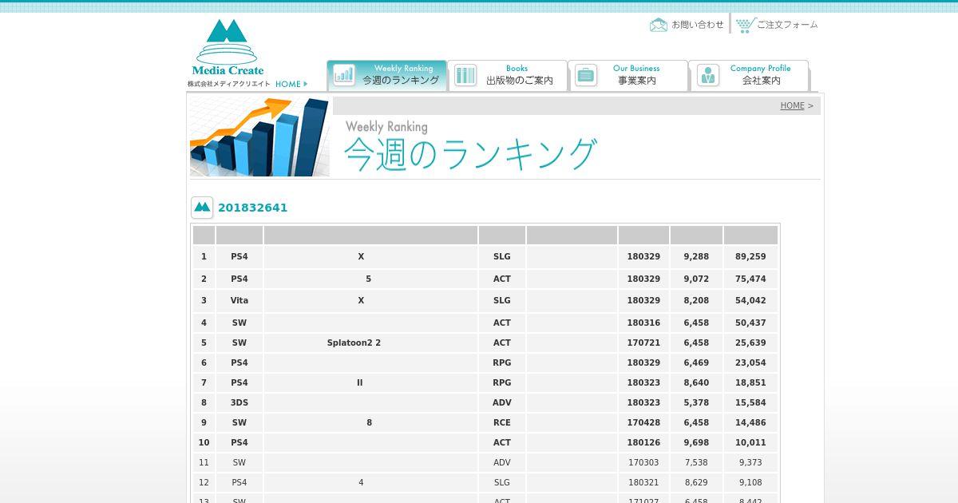Click the 9,288 price in row 1
958x503 pixels.
[x=696, y=256]
